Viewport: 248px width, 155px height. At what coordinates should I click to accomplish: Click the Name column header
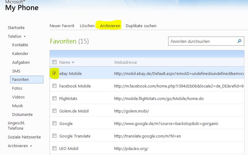[x=65, y=62]
